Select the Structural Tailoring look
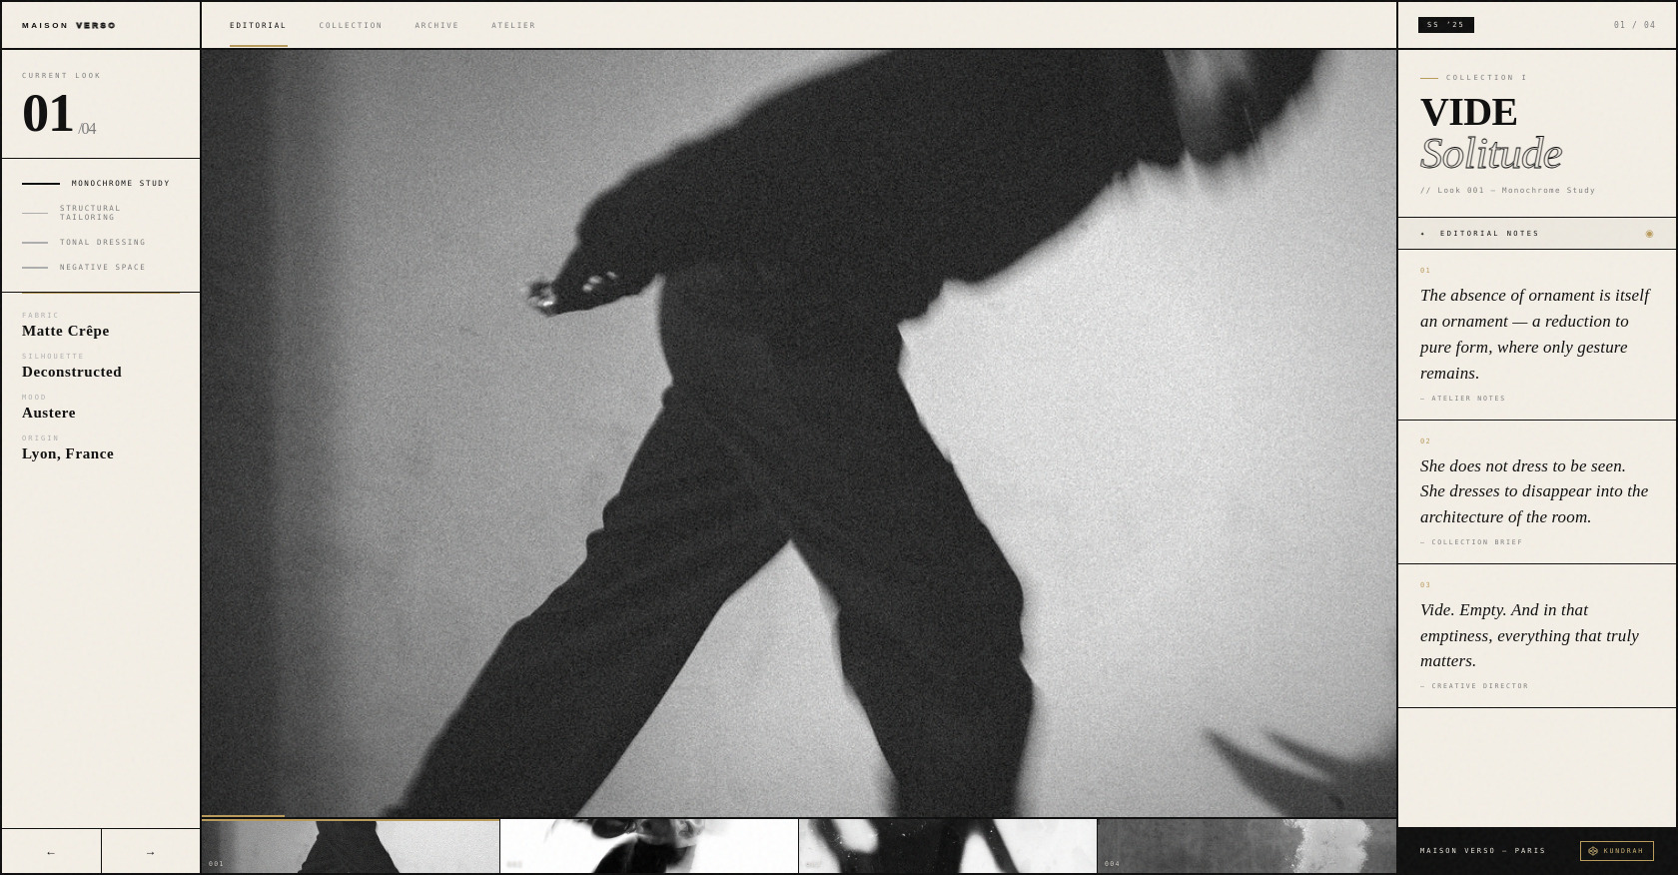 pyautogui.click(x=90, y=213)
